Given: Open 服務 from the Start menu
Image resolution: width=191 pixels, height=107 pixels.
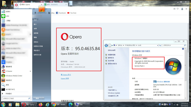Looking at the screenshot, I should tap(16, 85).
